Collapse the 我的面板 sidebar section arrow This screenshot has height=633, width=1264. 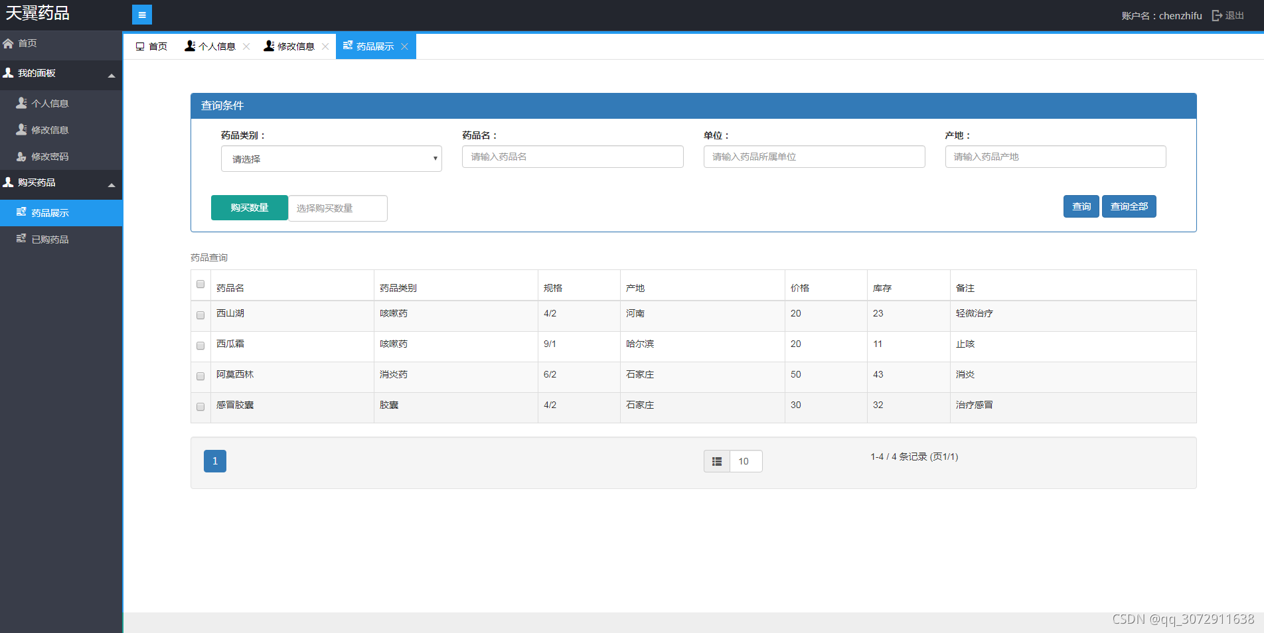(x=112, y=76)
